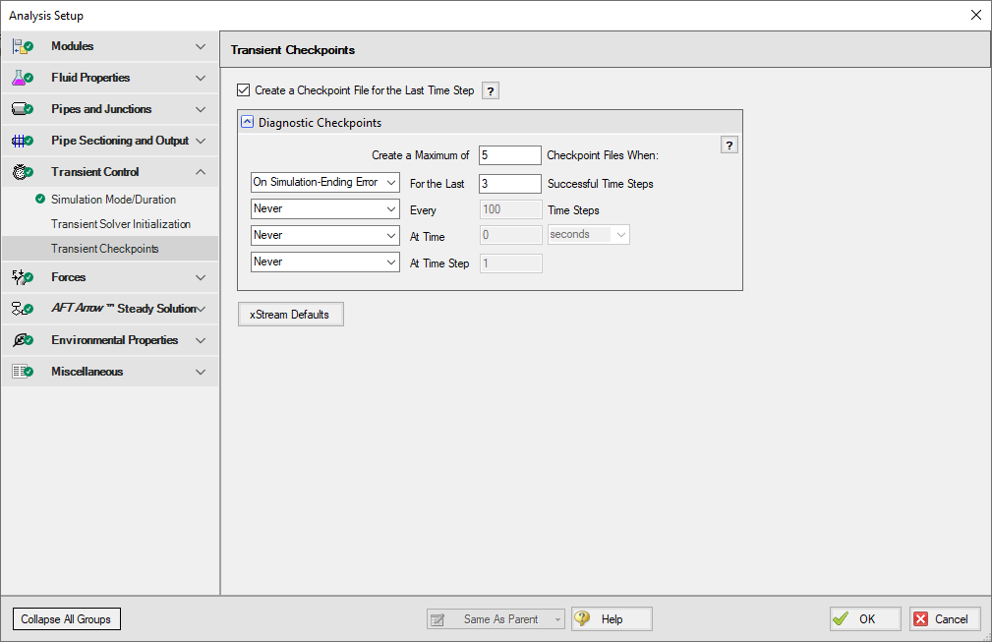Image resolution: width=992 pixels, height=642 pixels.
Task: Expand the Modules group chevron
Action: tap(201, 46)
